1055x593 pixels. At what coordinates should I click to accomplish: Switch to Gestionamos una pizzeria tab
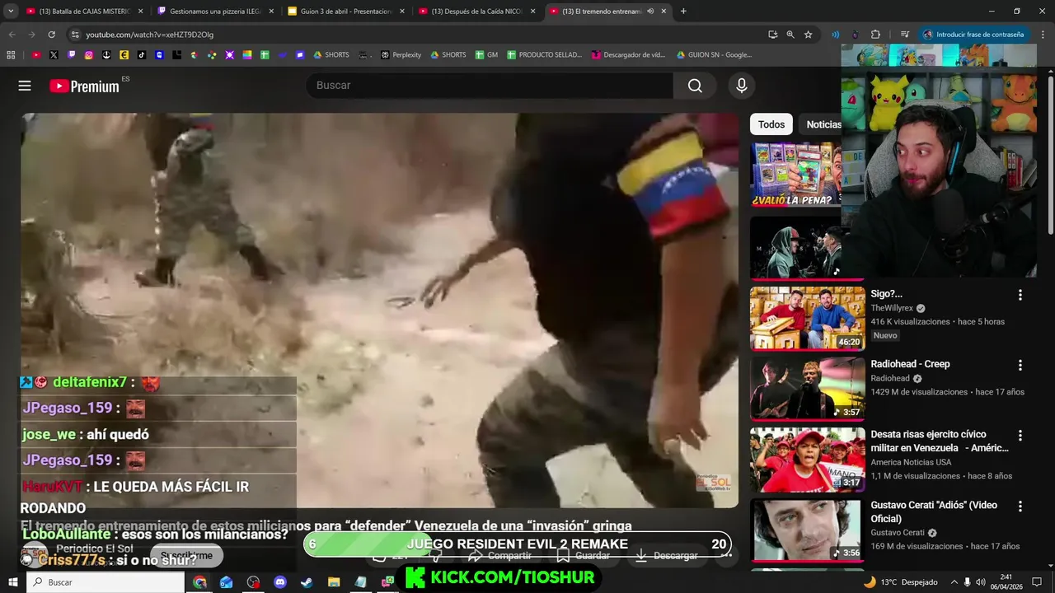point(215,12)
